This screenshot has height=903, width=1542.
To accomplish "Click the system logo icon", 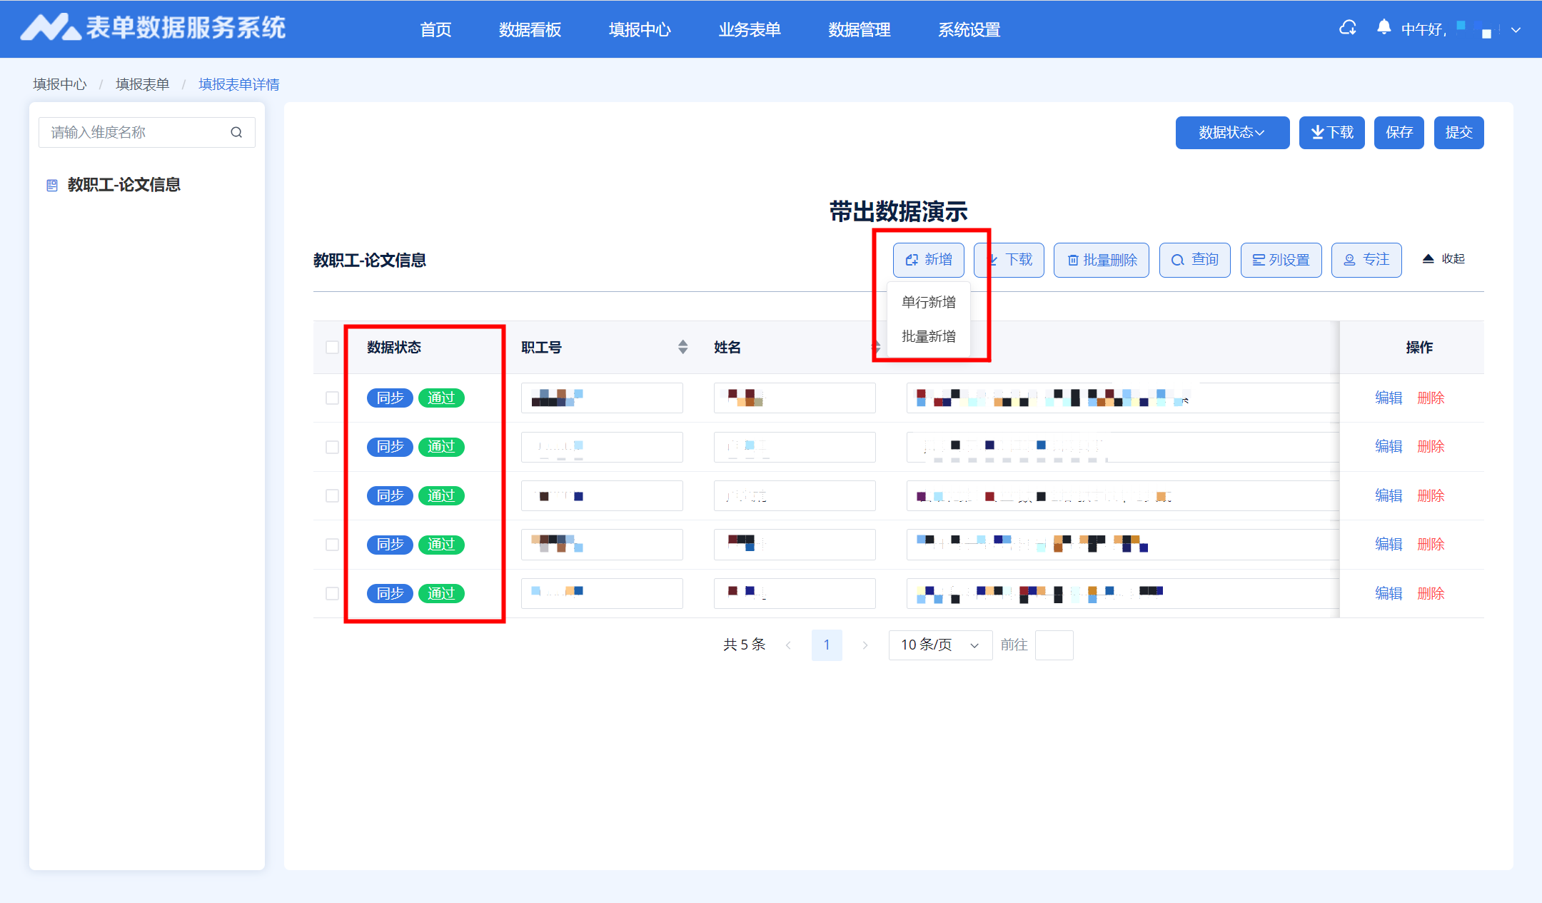I will [49, 28].
